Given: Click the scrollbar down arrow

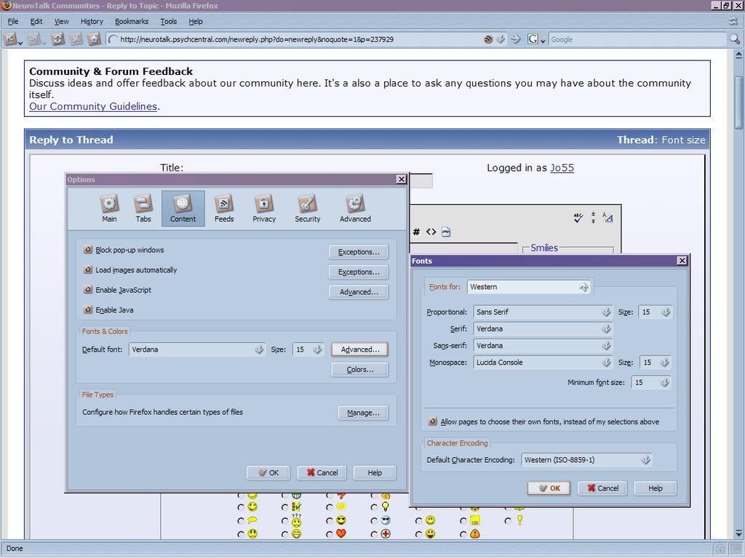Looking at the screenshot, I should click(x=738, y=533).
